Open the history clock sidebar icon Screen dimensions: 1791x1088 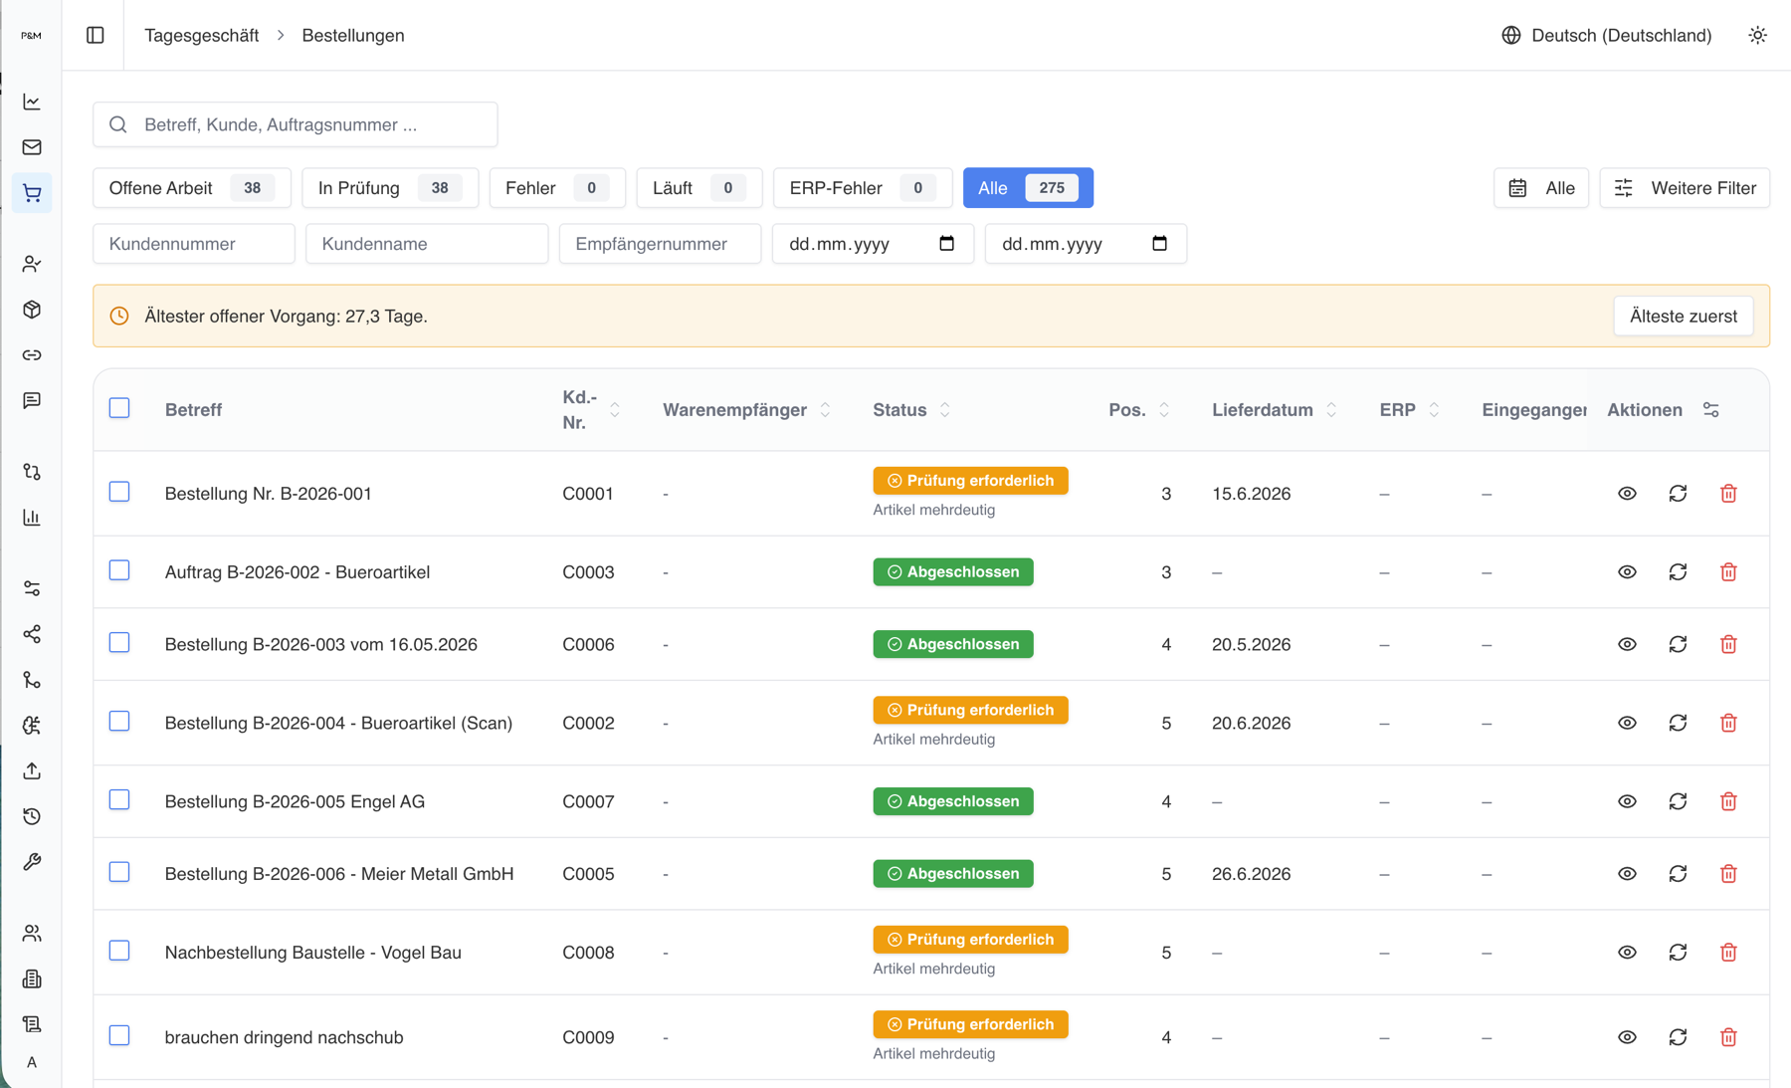(x=32, y=816)
